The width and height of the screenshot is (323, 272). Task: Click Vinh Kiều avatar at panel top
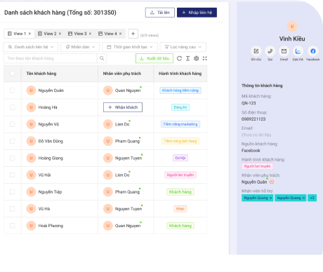coord(292,27)
